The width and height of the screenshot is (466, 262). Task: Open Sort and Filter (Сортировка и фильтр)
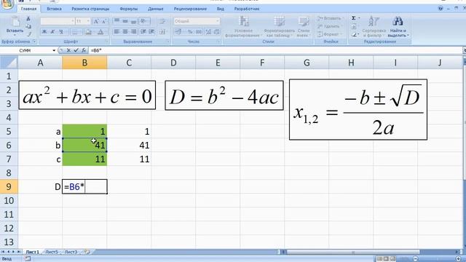pos(374,27)
